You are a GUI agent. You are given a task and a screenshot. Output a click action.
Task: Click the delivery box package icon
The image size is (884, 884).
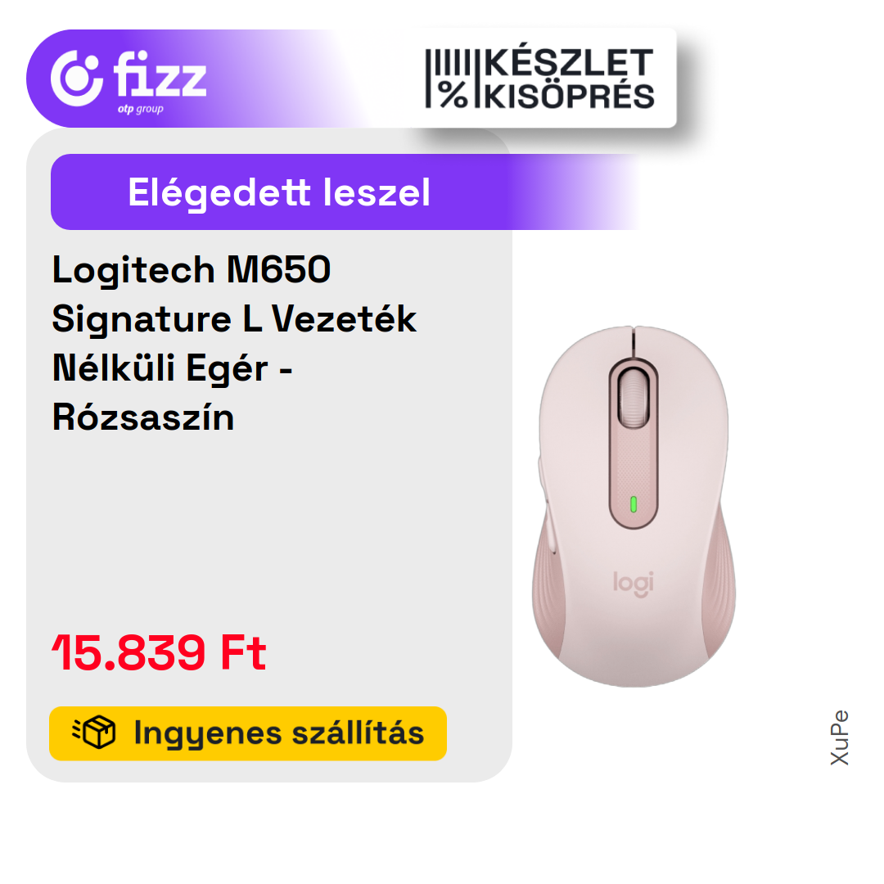pyautogui.click(x=94, y=733)
